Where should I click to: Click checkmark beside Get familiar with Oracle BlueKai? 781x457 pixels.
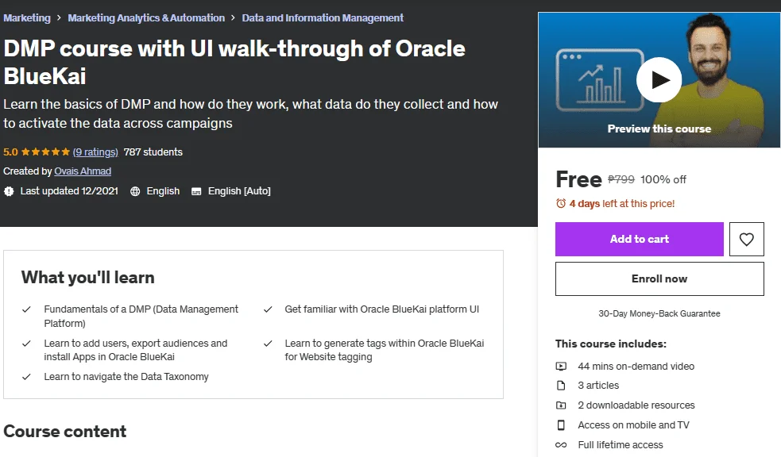pos(268,309)
